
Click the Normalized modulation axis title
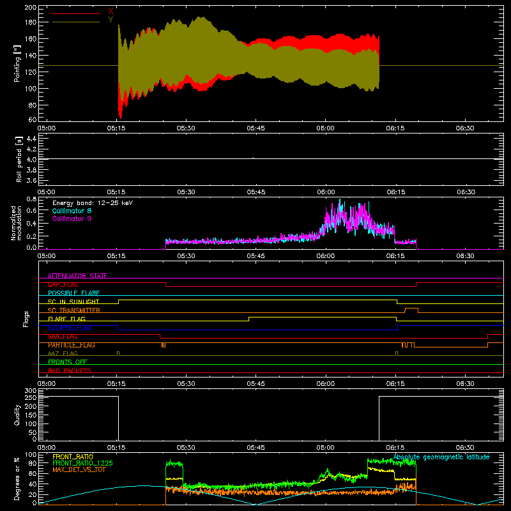(17, 223)
